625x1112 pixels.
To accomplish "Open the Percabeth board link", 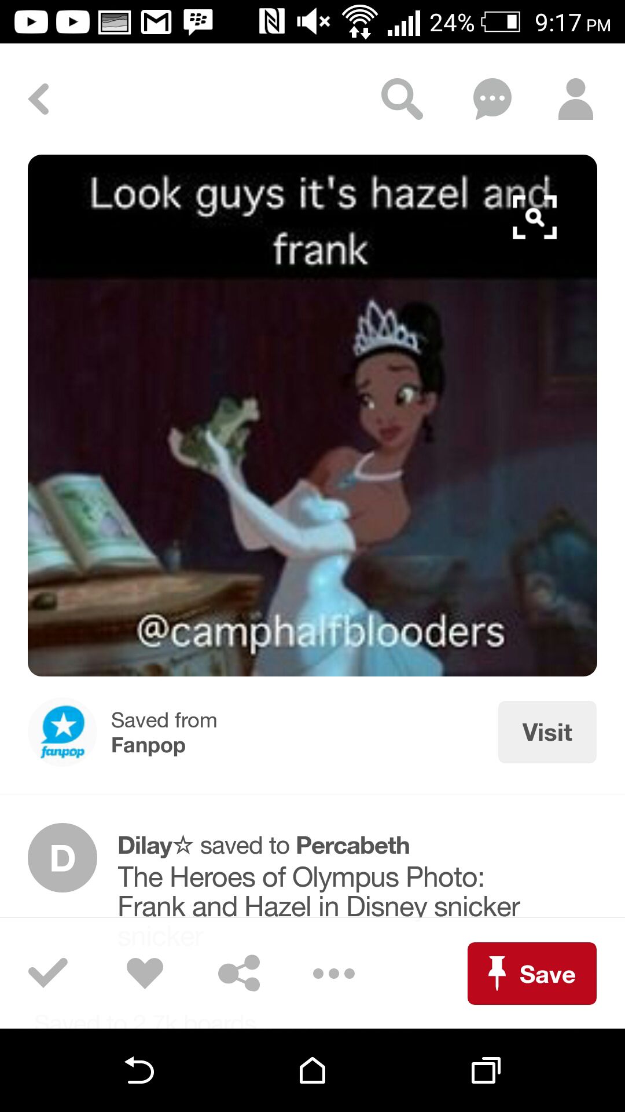I will (x=353, y=846).
